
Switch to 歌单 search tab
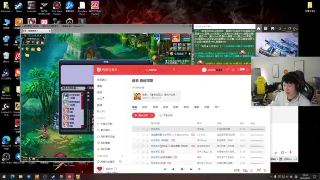pos(176,107)
